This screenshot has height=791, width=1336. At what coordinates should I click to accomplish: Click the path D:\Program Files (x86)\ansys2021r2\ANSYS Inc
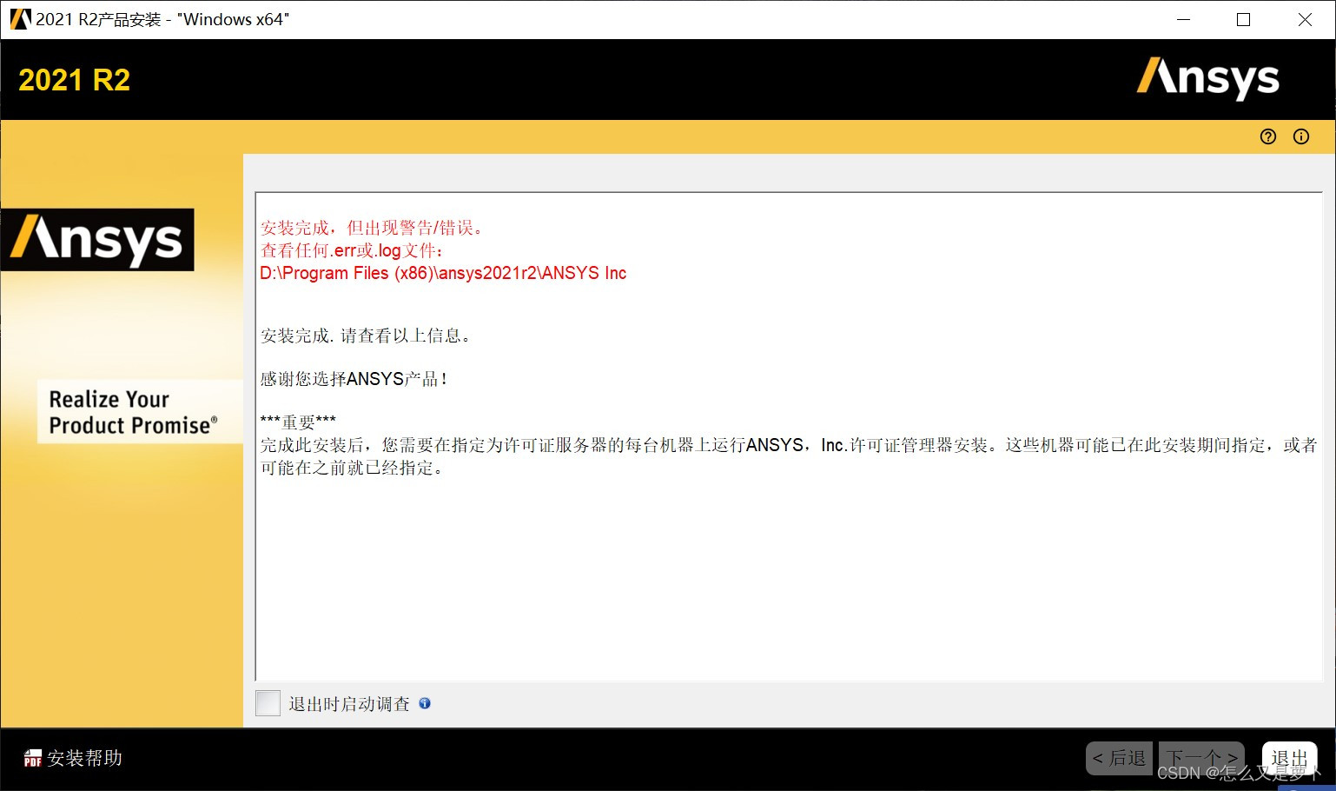pos(443,273)
